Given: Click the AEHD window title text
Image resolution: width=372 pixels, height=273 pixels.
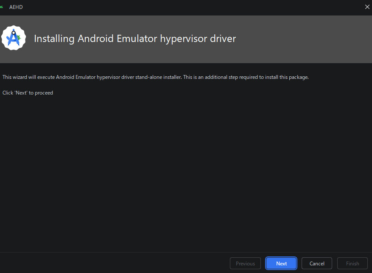Looking at the screenshot, I should (16, 7).
